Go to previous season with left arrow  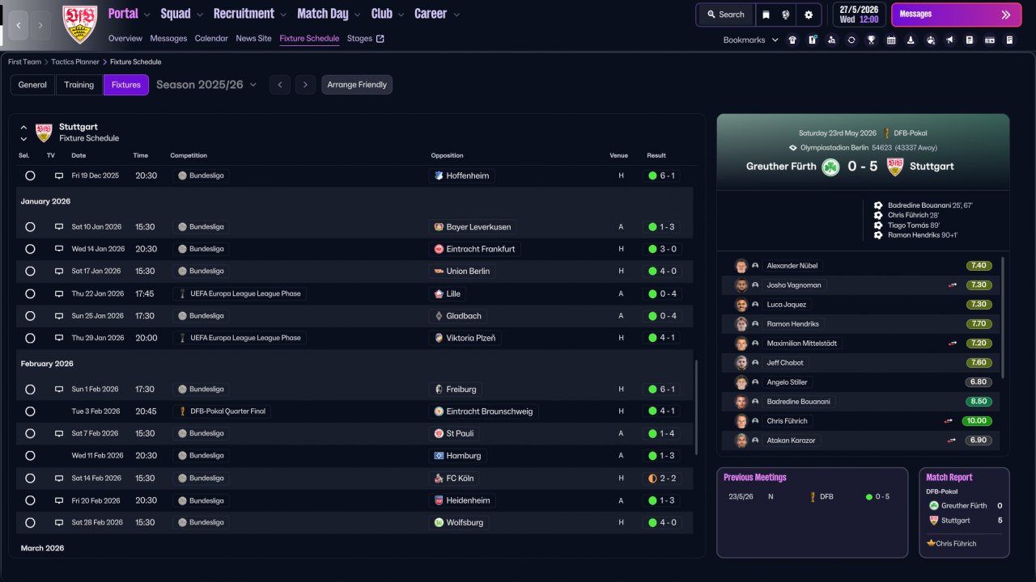click(x=280, y=85)
